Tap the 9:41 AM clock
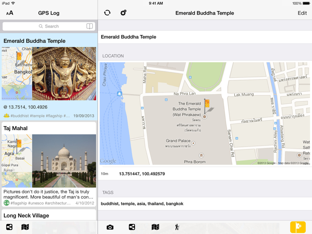This screenshot has width=312, height=234. coord(156,3)
